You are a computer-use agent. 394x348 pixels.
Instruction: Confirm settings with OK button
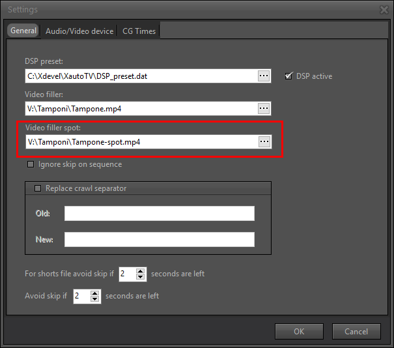pyautogui.click(x=299, y=332)
